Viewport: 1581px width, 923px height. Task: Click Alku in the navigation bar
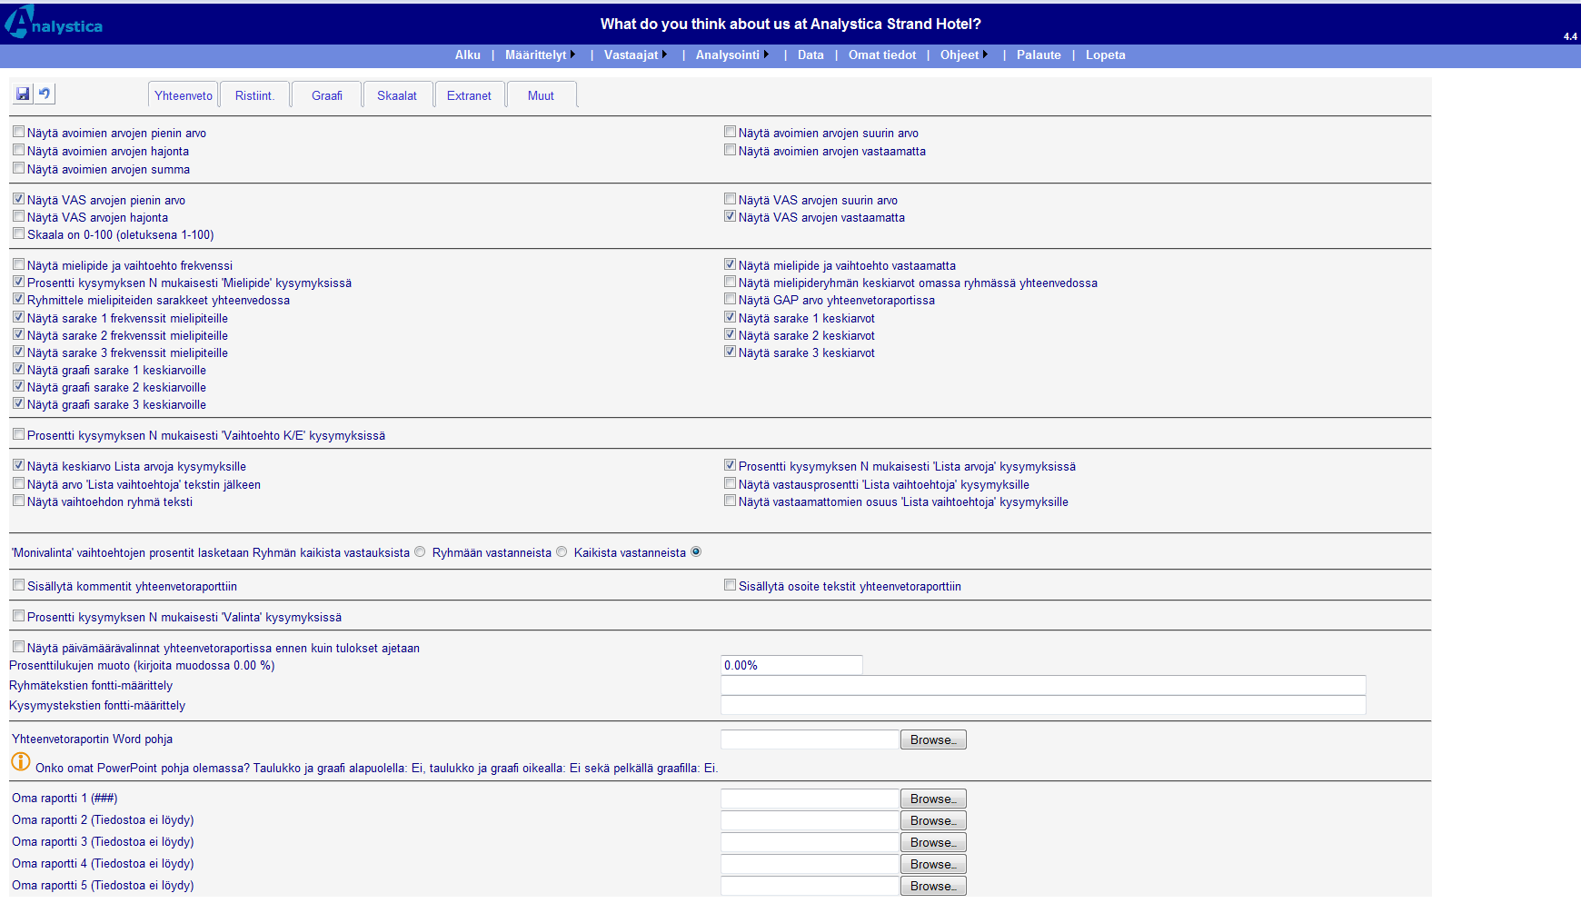click(x=468, y=55)
